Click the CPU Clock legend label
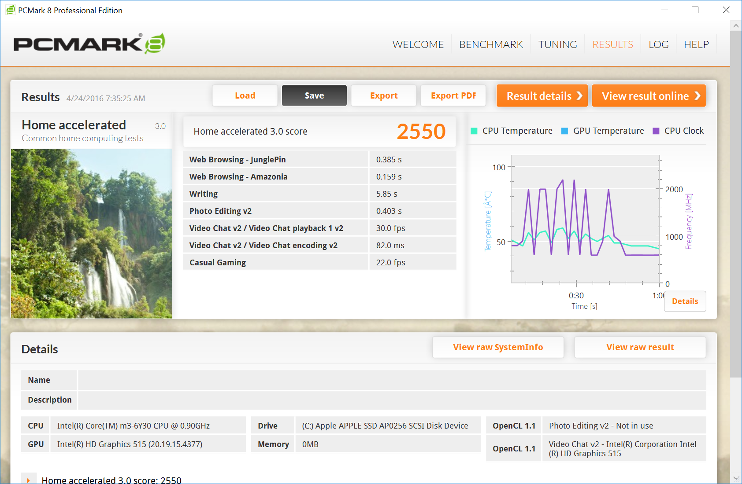742x484 pixels. click(x=684, y=131)
